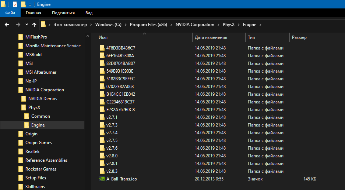Click the New folder icon in the title bar

[x=23, y=4]
